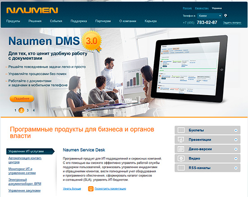
Task: Click the NAUMEN logo
Action: coord(32,10)
